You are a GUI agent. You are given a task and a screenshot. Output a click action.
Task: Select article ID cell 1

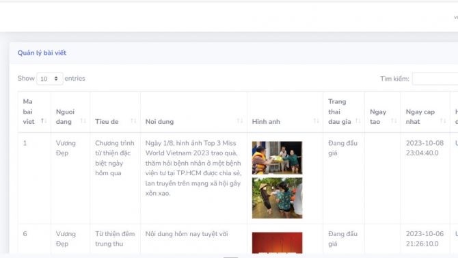(25, 143)
